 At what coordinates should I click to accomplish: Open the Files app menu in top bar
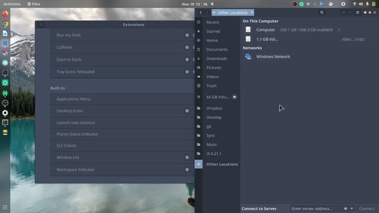pyautogui.click(x=34, y=4)
